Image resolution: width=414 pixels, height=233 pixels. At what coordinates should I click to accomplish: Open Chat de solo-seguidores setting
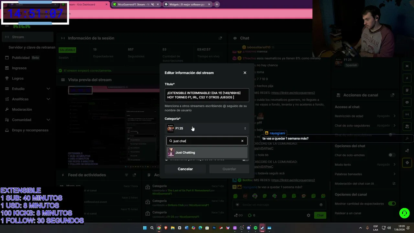[x=365, y=125]
